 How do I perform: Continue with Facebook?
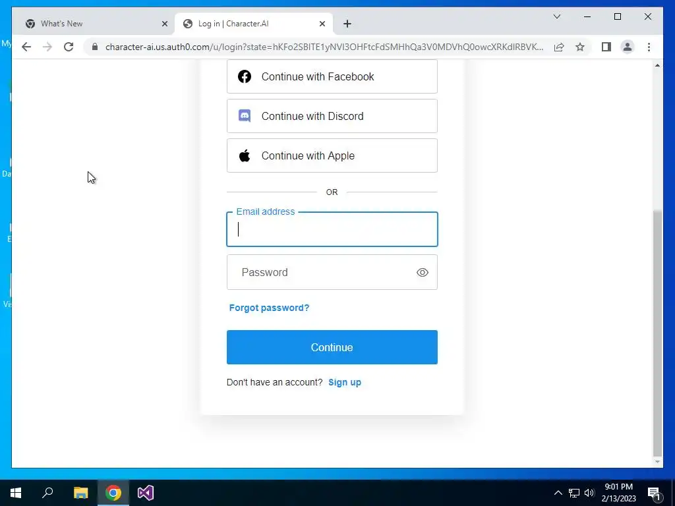[x=332, y=76]
